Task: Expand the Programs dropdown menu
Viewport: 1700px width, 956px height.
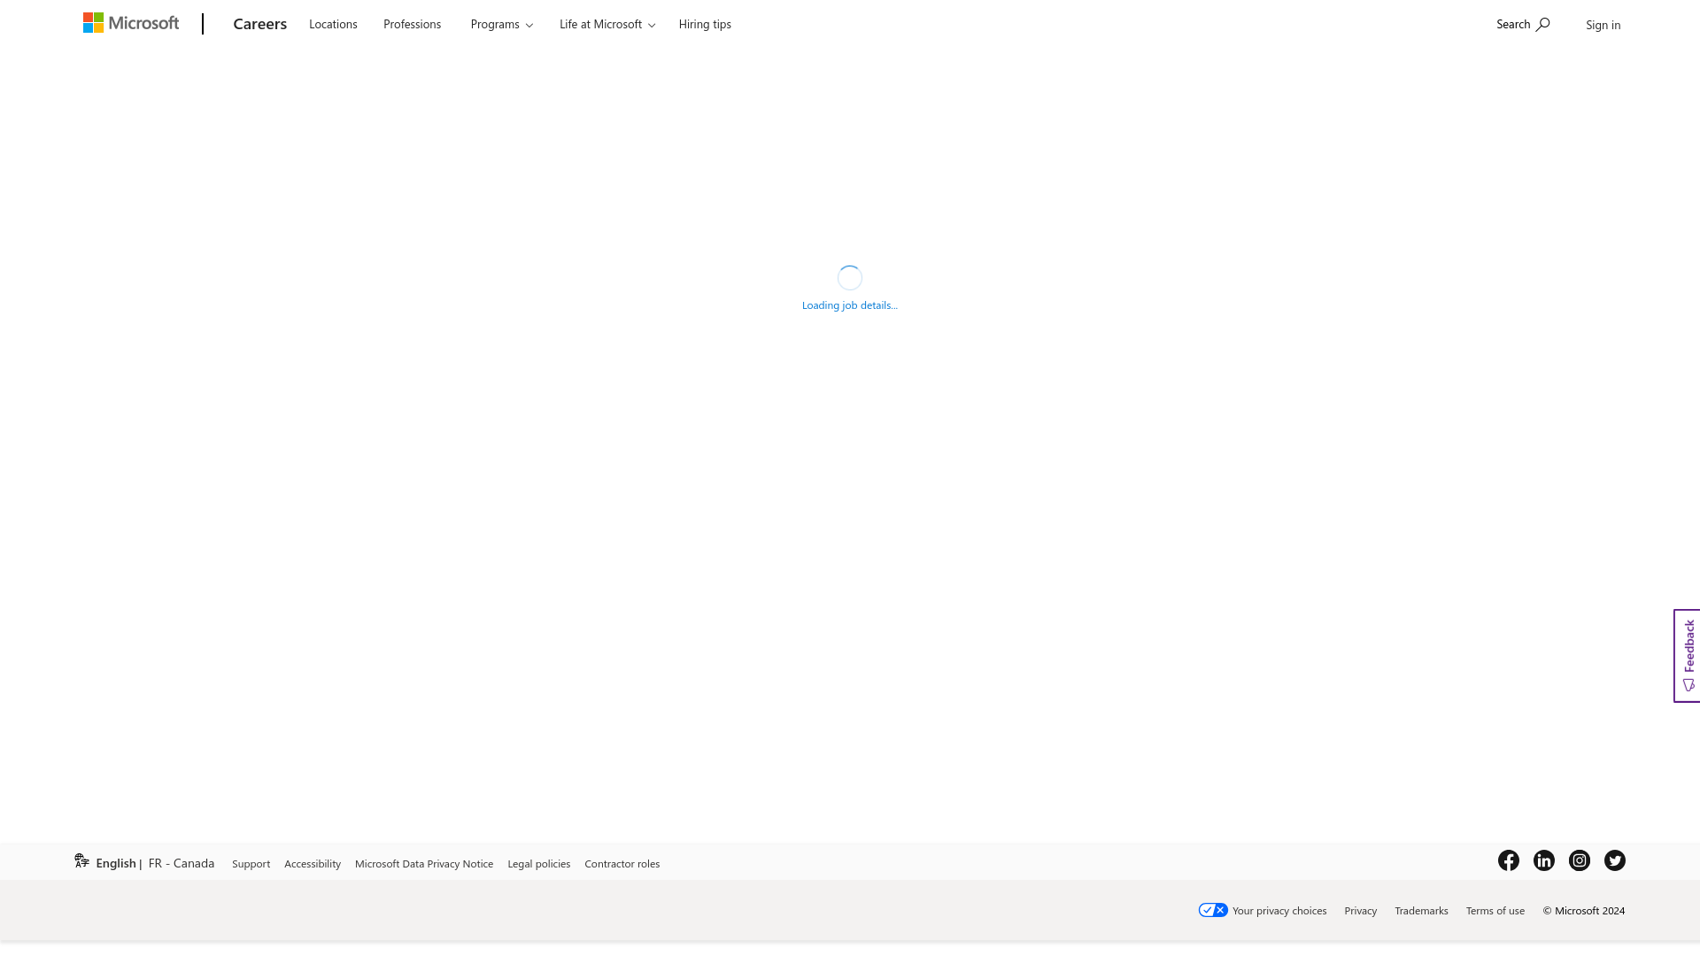Action: point(501,24)
